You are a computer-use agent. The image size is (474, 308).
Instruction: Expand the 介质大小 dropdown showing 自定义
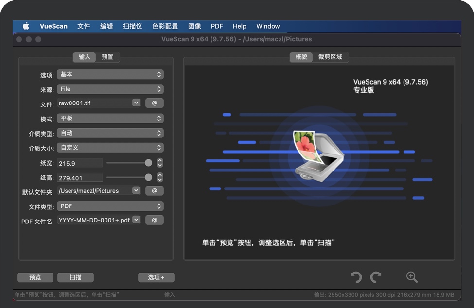tap(110, 148)
